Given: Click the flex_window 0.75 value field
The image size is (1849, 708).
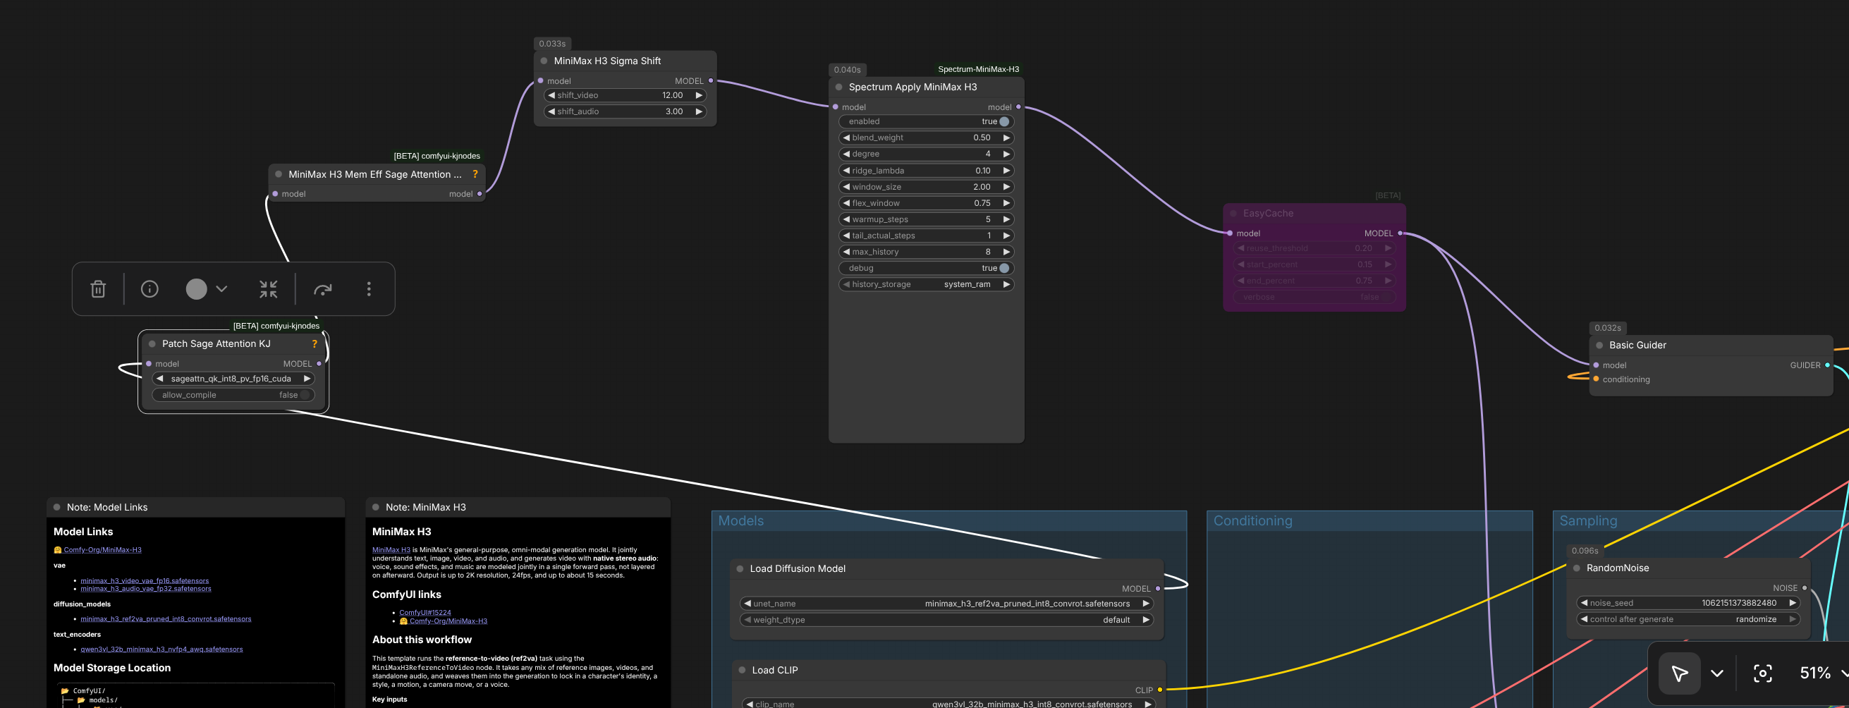Looking at the screenshot, I should pos(926,203).
